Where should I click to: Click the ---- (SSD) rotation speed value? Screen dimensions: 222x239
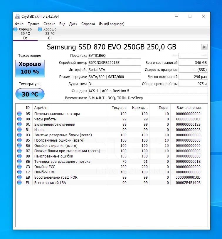pyautogui.click(x=193, y=70)
